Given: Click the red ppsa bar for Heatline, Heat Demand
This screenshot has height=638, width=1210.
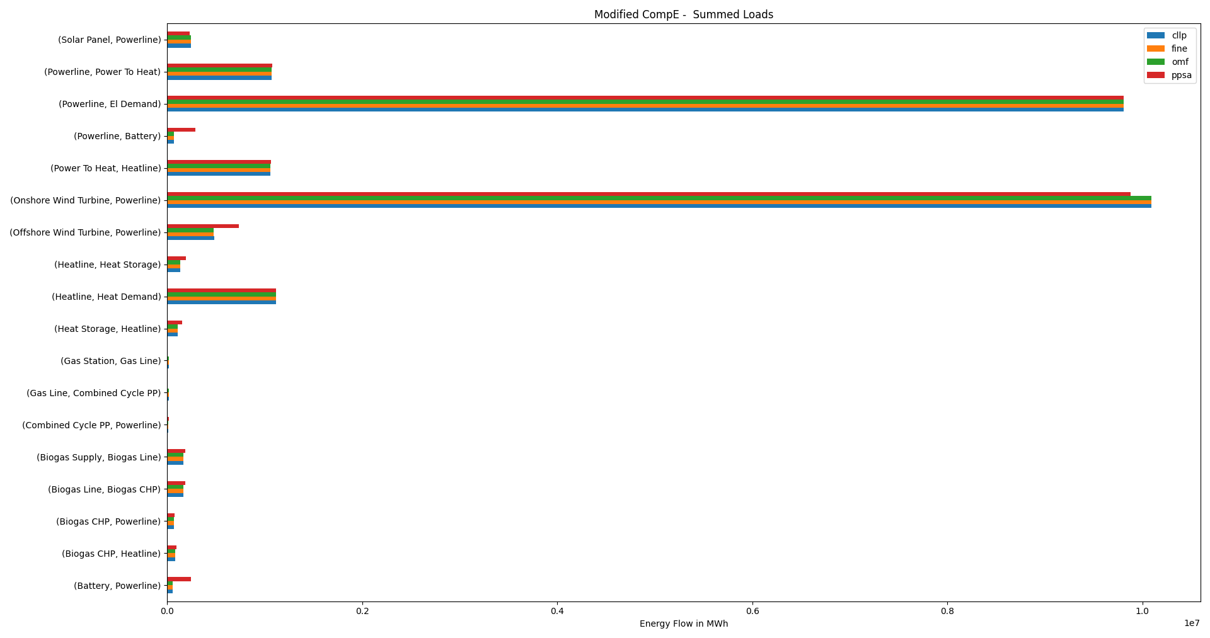Looking at the screenshot, I should [221, 290].
